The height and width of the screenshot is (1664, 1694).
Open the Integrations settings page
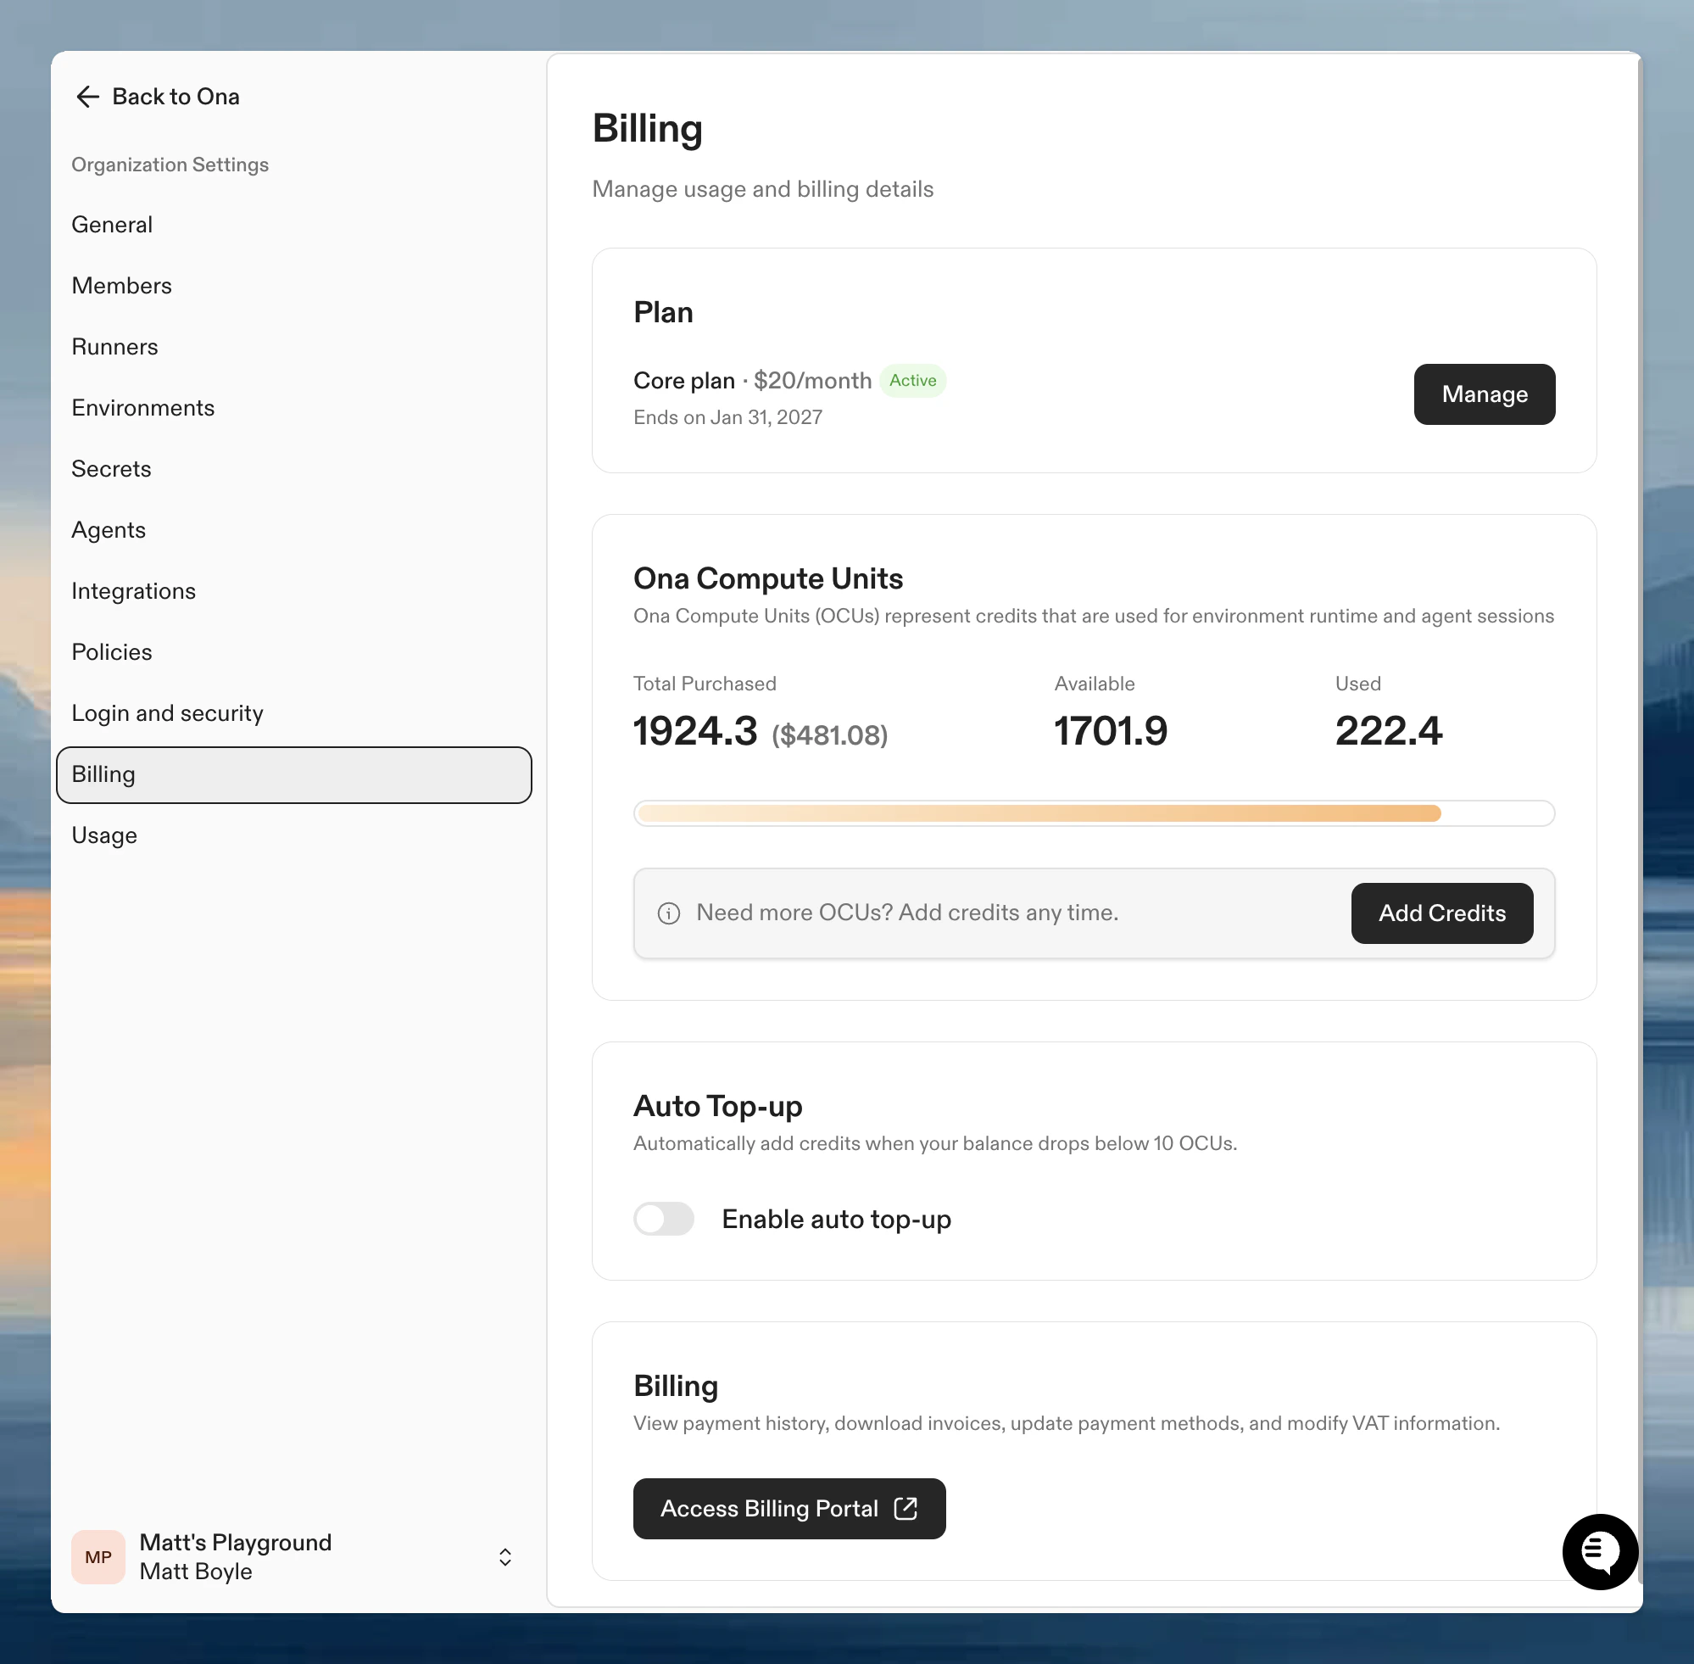[133, 591]
